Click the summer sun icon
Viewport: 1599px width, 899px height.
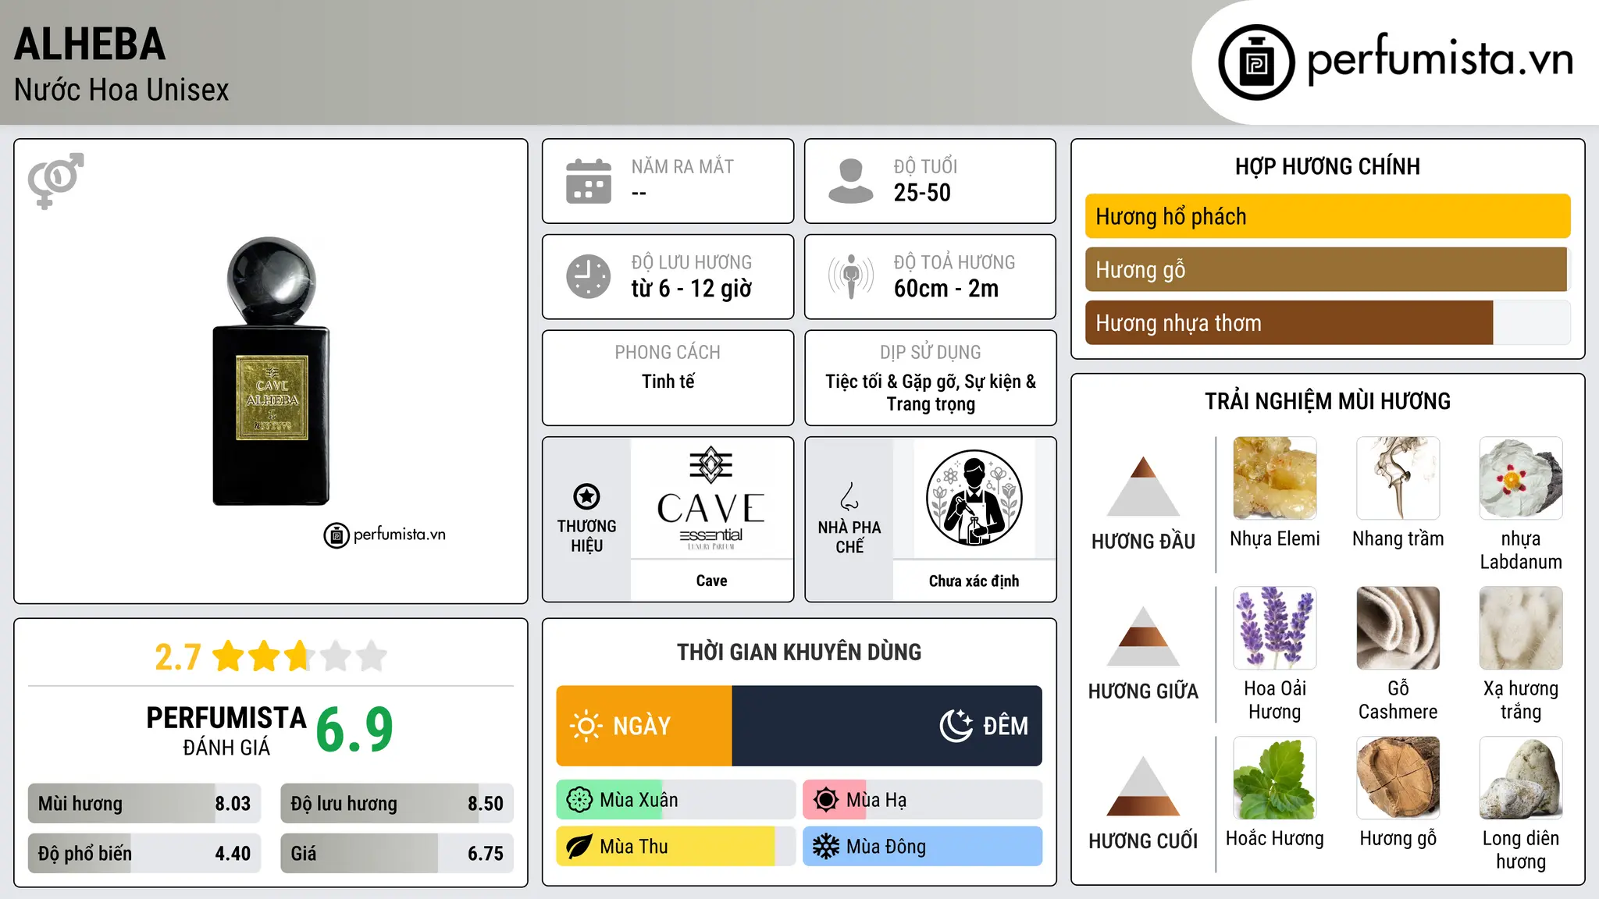[x=826, y=800]
